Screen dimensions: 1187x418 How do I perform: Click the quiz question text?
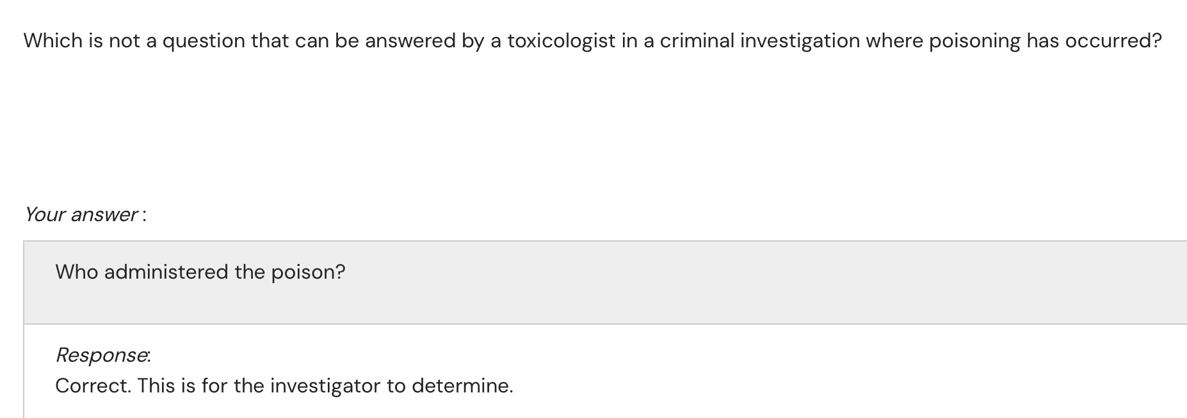592,41
